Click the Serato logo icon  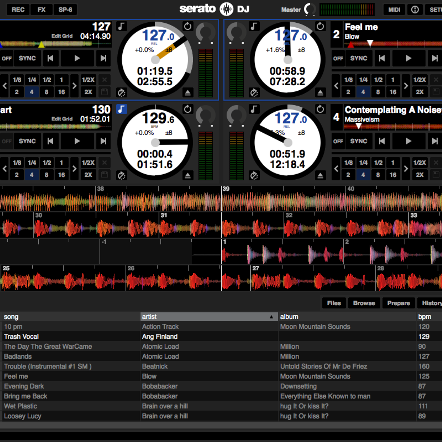(x=226, y=9)
